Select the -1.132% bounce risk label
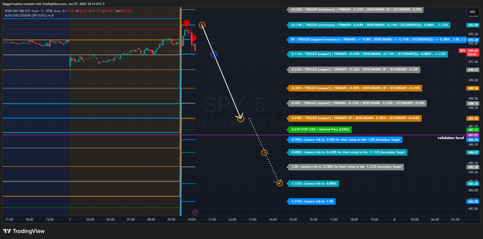483x239 pixels. pos(313,183)
